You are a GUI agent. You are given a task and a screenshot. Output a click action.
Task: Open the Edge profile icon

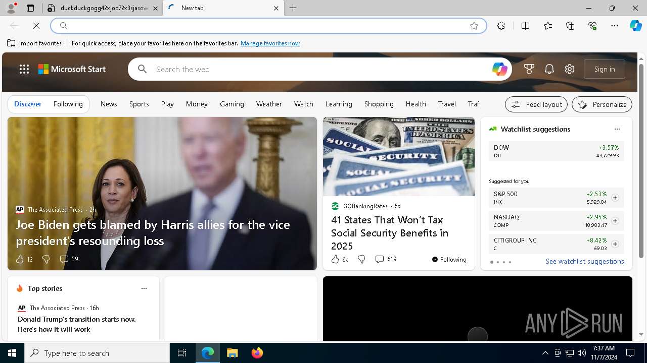[x=11, y=8]
